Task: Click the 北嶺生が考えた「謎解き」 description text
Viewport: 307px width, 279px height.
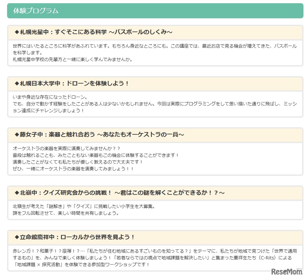Action: click(84, 206)
